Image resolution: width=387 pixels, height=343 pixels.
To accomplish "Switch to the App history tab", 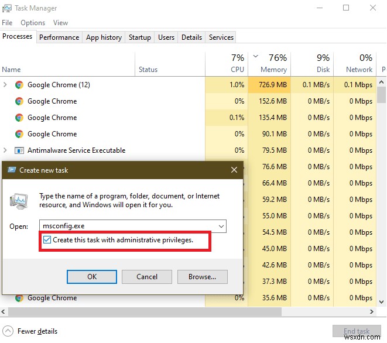I will point(104,37).
